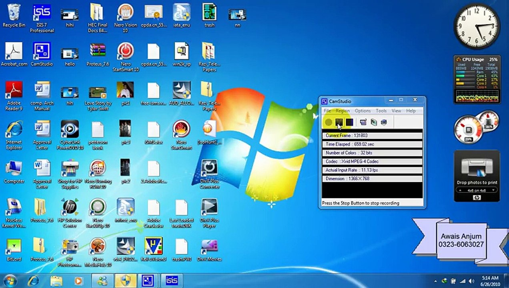Click last CamStudio toolbar icon (annotations)
This screenshot has height=288, width=509.
tap(384, 122)
